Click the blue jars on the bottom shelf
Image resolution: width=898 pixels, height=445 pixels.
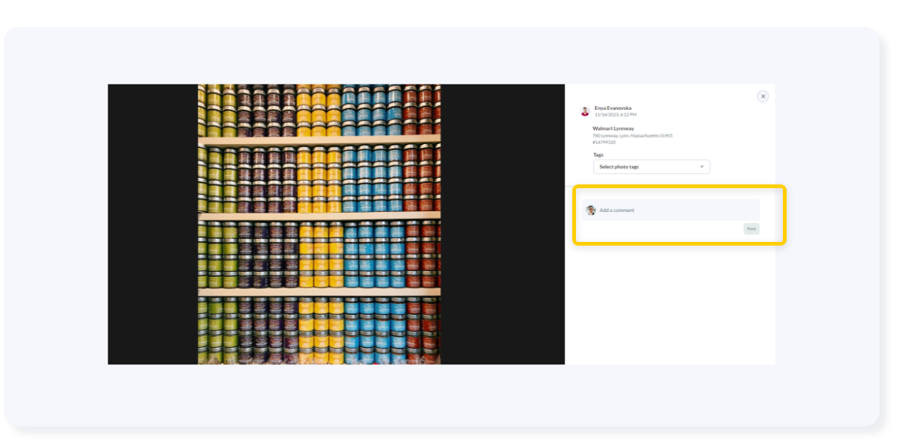click(x=372, y=329)
